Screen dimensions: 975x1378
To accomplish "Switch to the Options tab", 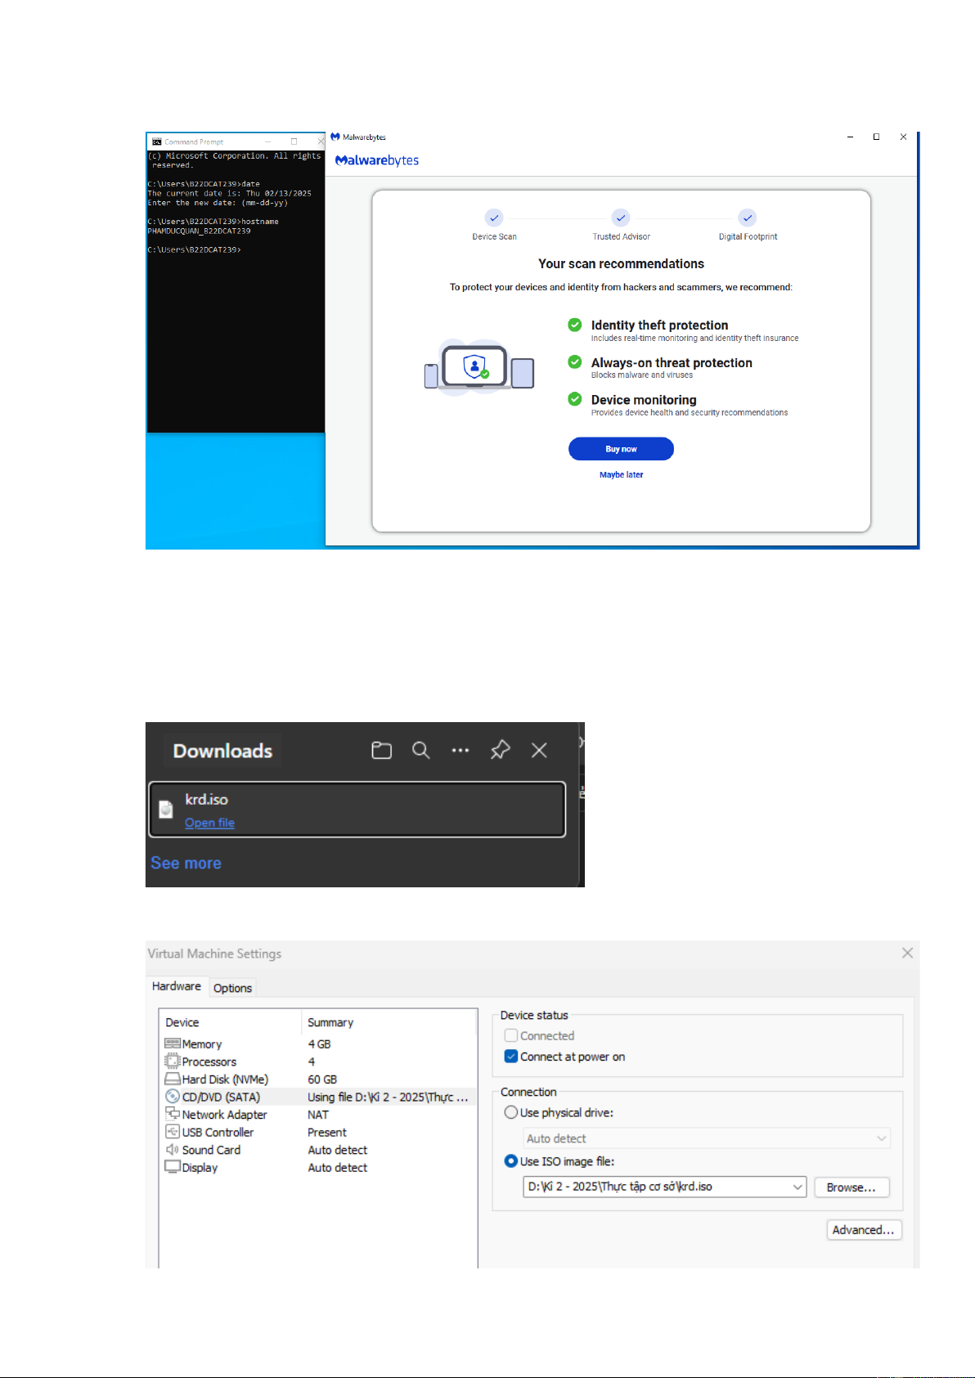I will point(232,988).
